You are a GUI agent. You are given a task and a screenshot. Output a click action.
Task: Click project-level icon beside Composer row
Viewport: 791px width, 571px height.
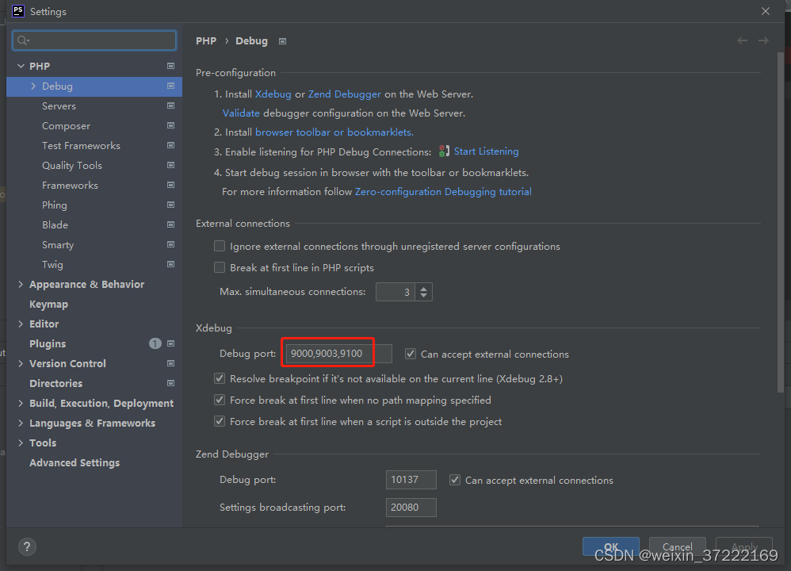(x=170, y=125)
